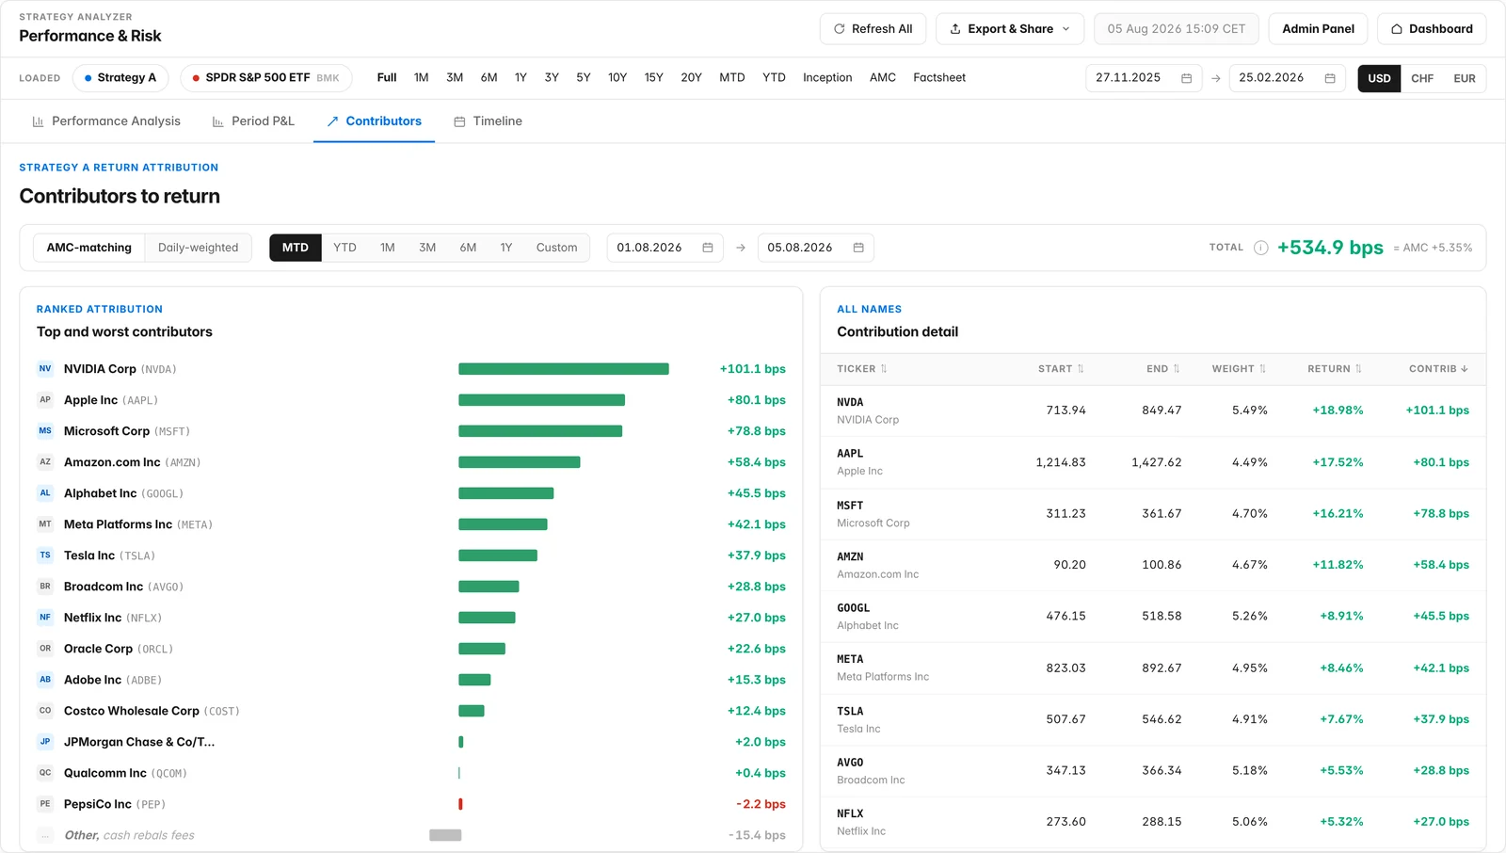This screenshot has height=853, width=1506.
Task: Click the NV badge for NVIDIA Corp
Action: (x=45, y=369)
